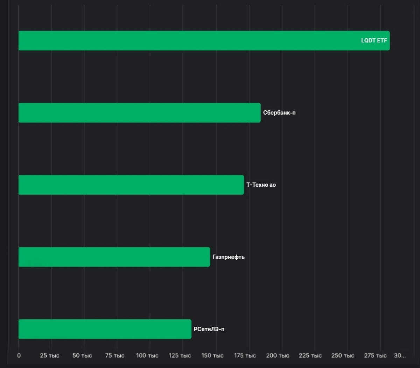Click the 150 тыс axis label

click(x=212, y=355)
